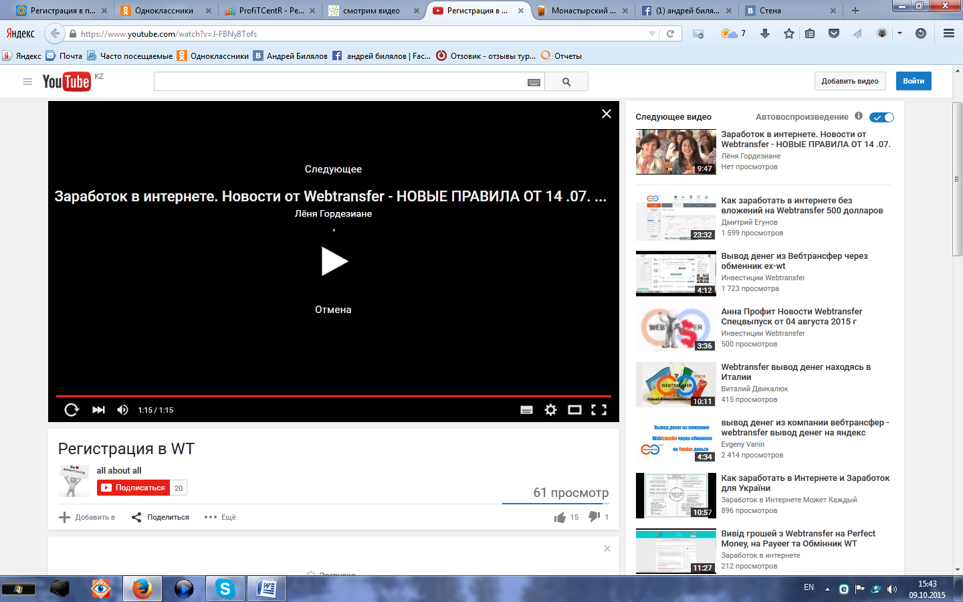Go back with browser back arrow
Viewport: 963px width, 602px height.
[x=55, y=33]
